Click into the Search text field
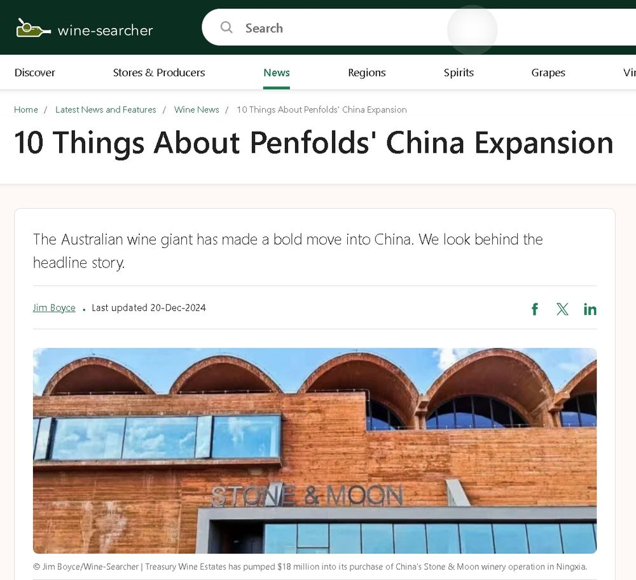Viewport: 636px width, 580px height. point(418,27)
